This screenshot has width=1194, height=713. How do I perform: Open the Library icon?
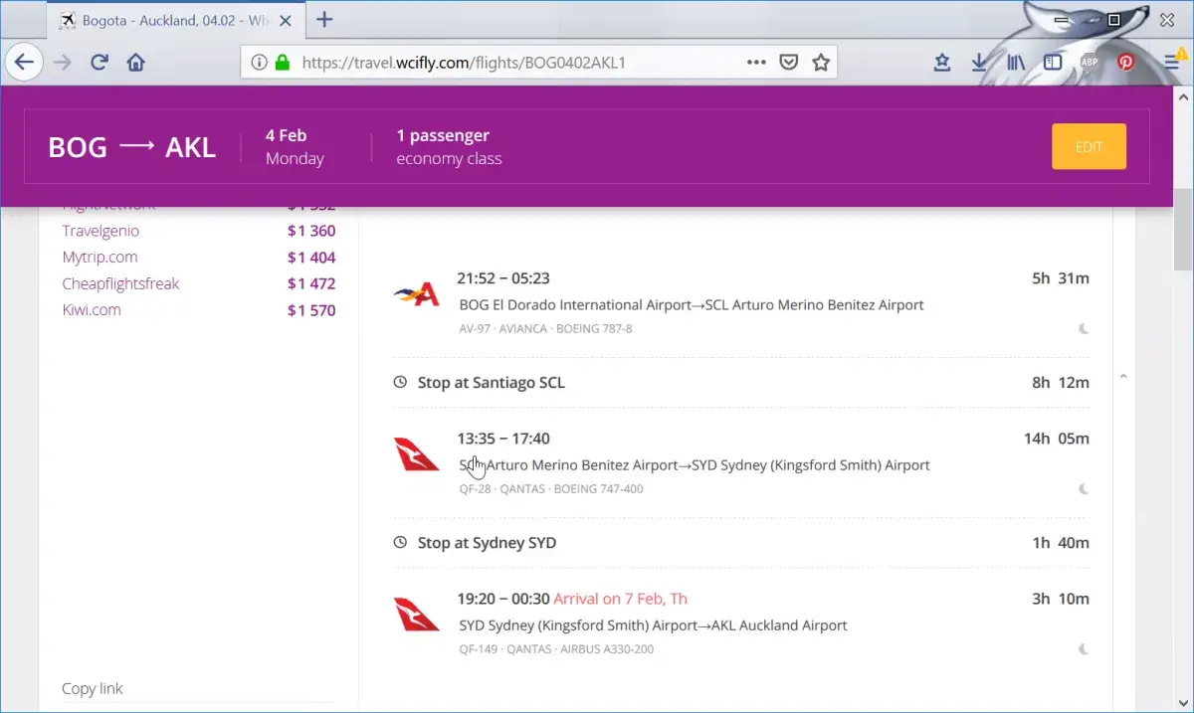coord(1016,63)
